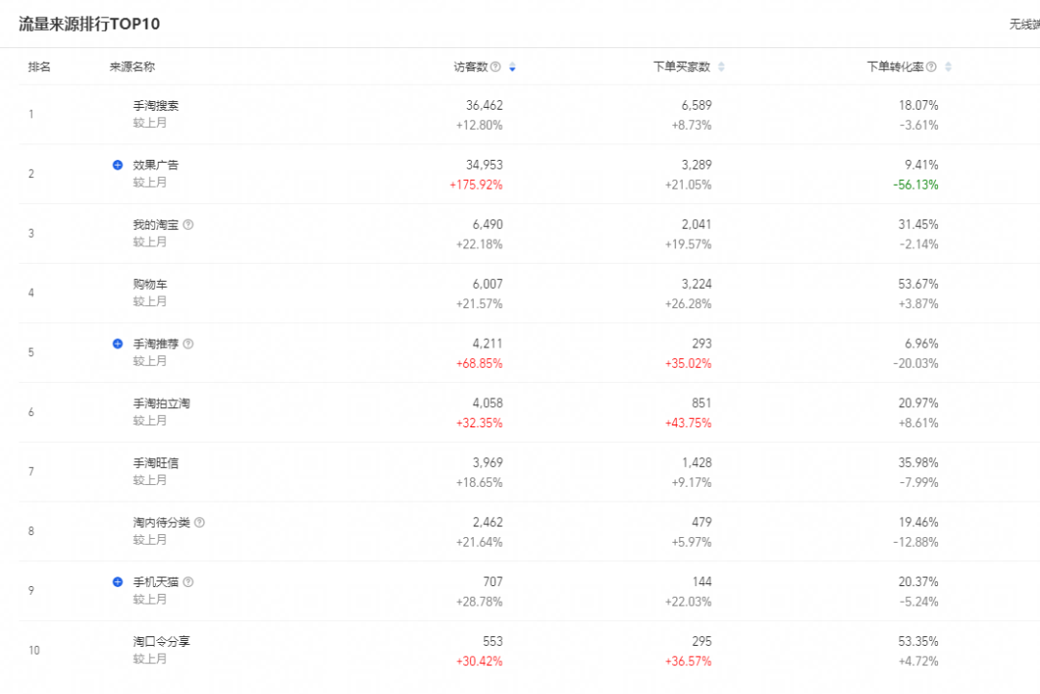Sort by 下单买家数 using arrow icon

(x=721, y=67)
